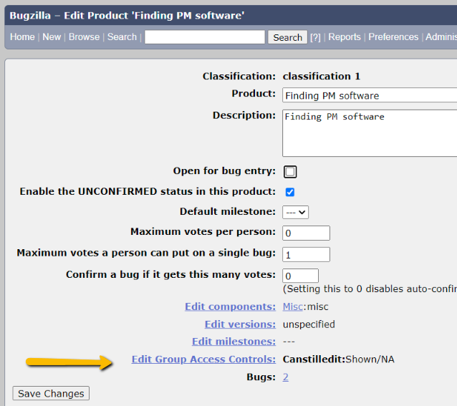Click the 'classification 1' value text
457x406 pixels.
pyautogui.click(x=322, y=77)
